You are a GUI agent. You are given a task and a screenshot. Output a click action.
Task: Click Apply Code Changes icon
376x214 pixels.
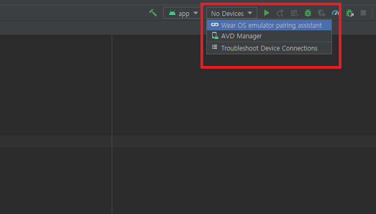coord(294,13)
